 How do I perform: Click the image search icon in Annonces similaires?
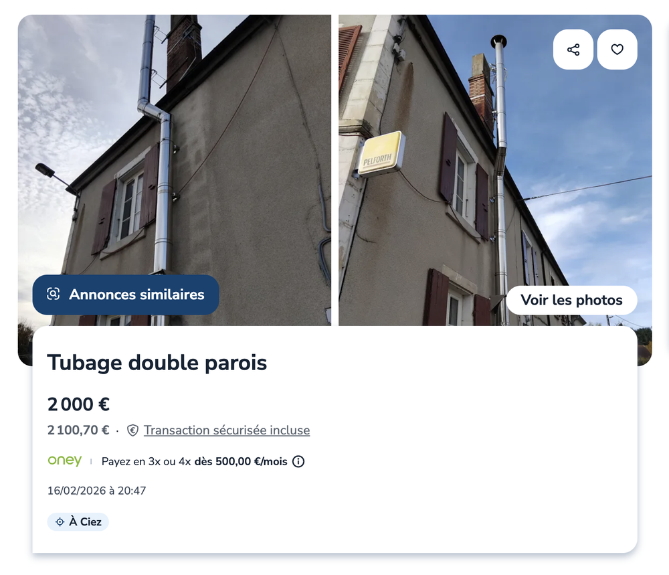(54, 294)
